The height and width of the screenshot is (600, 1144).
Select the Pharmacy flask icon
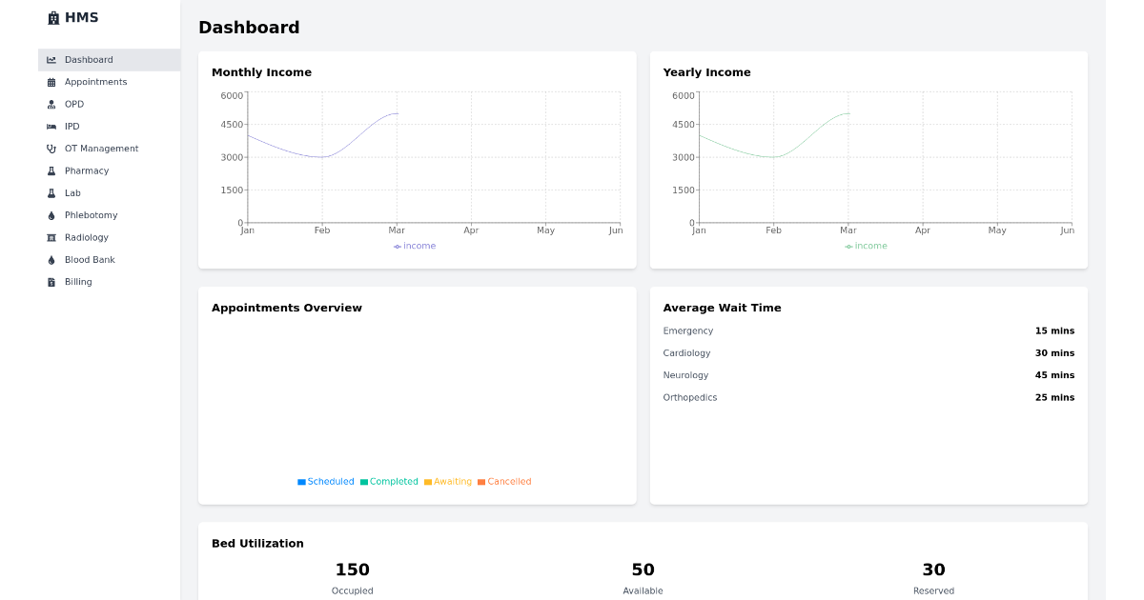tap(51, 170)
